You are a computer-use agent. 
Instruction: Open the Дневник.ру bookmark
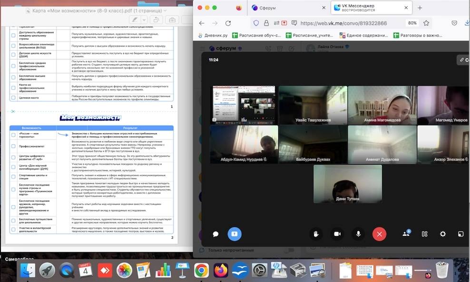tap(215, 35)
